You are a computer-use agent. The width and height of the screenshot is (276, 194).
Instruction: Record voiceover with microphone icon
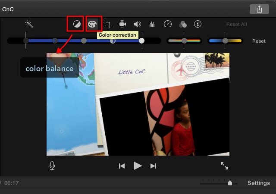(52, 166)
